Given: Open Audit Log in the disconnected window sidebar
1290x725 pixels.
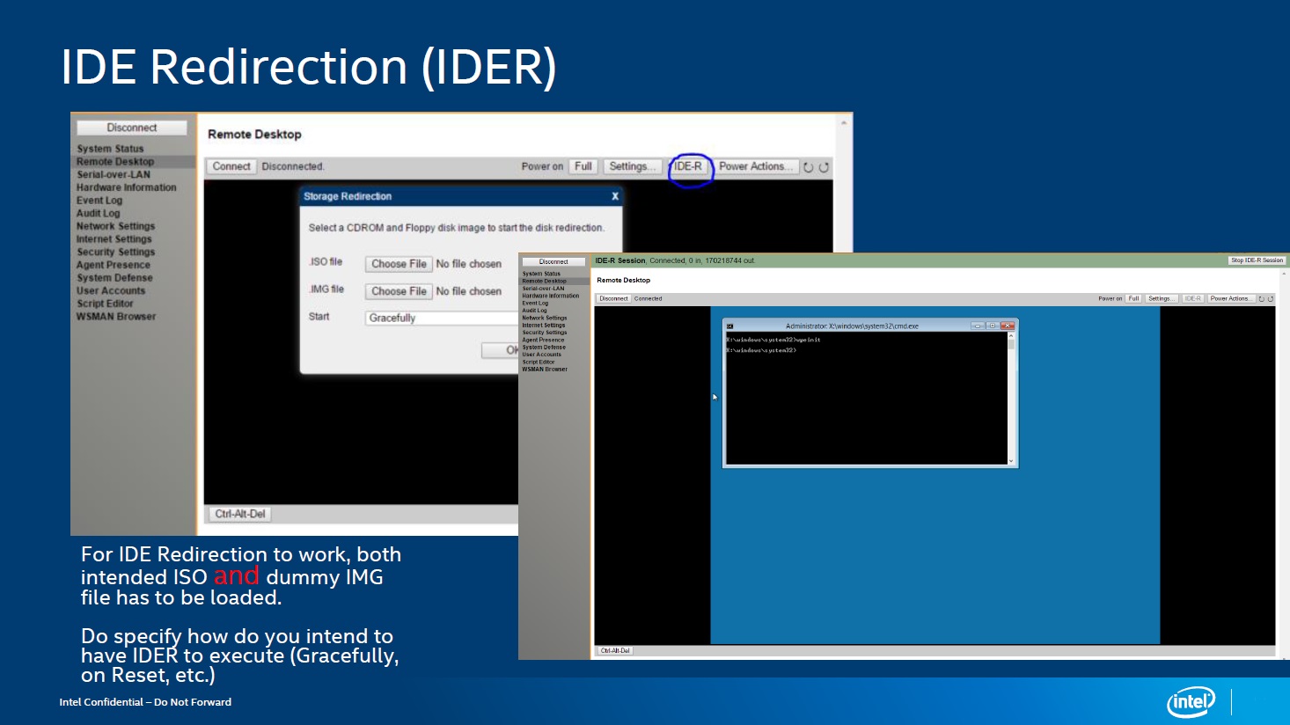Looking at the screenshot, I should click(98, 213).
